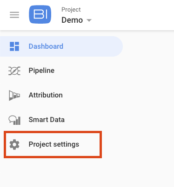Click the empty header space right of Demo
174x187 pixels.
point(132,15)
